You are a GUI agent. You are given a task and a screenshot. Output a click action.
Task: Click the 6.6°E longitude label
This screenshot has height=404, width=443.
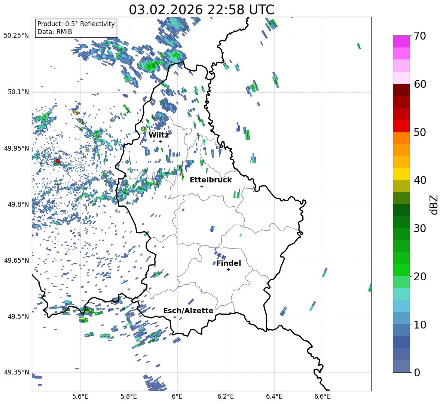[x=323, y=397]
